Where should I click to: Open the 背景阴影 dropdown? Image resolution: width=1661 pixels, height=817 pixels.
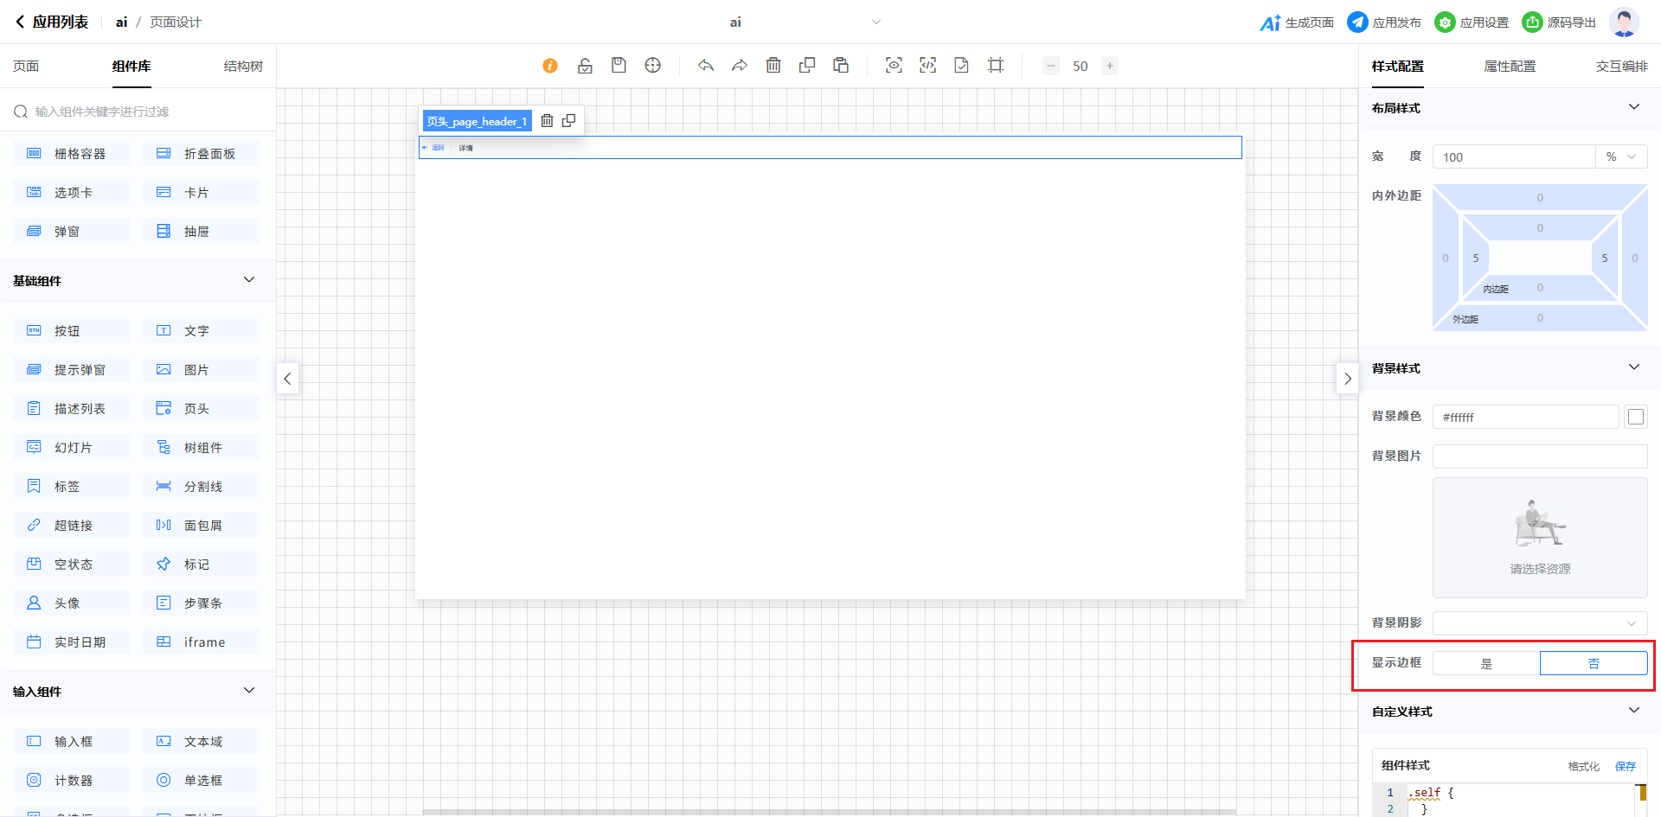coord(1540,623)
